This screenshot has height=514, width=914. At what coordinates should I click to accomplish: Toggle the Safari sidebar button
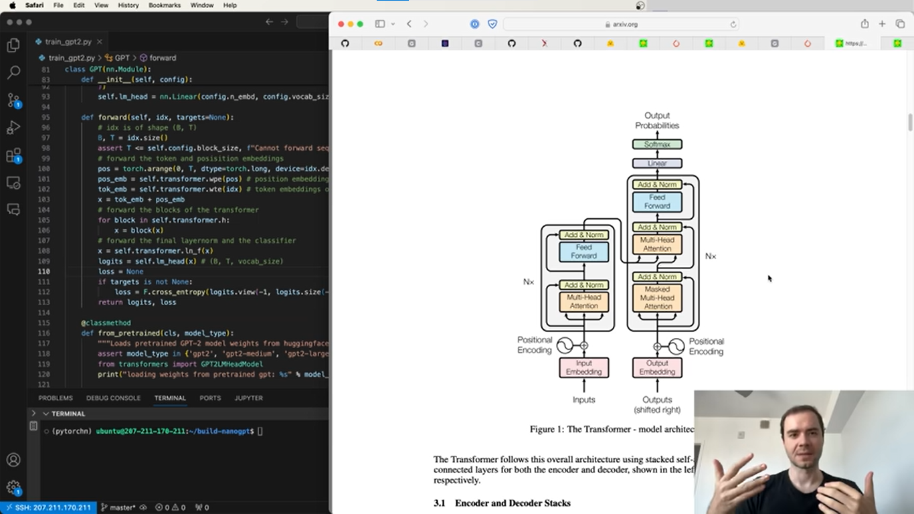click(380, 24)
